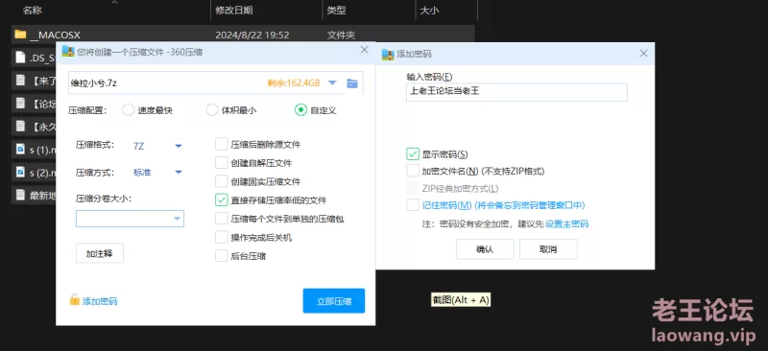Open the browse folder icon beside remaining space
The width and height of the screenshot is (768, 351).
tap(352, 83)
